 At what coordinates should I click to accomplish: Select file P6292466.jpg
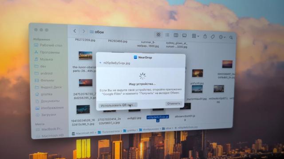coord(118,41)
